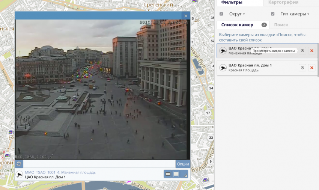This screenshot has width=319, height=190.
Task: Open MMC_TSAO_1001_4 Манежная площадь link
Action: pos(60,172)
